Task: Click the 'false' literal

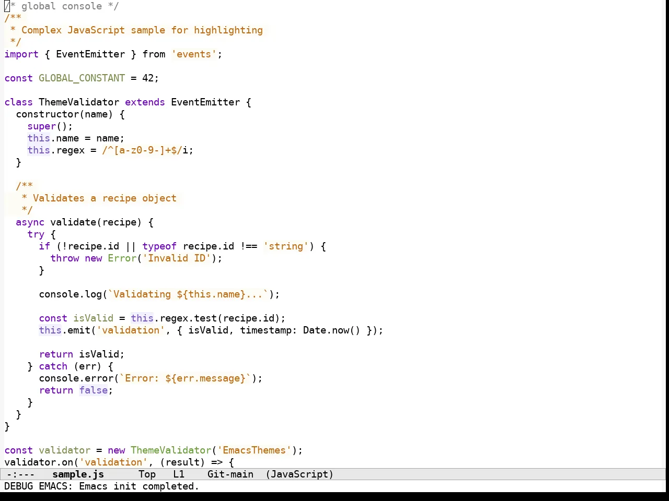Action: click(x=93, y=390)
